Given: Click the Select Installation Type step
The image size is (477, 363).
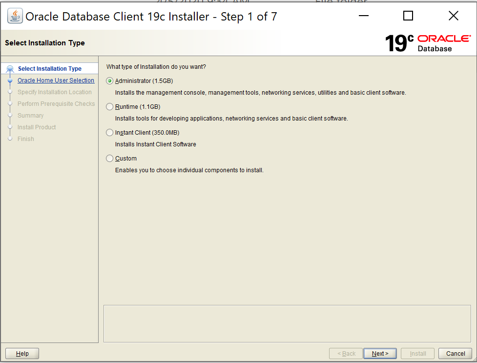Looking at the screenshot, I should pyautogui.click(x=49, y=69).
